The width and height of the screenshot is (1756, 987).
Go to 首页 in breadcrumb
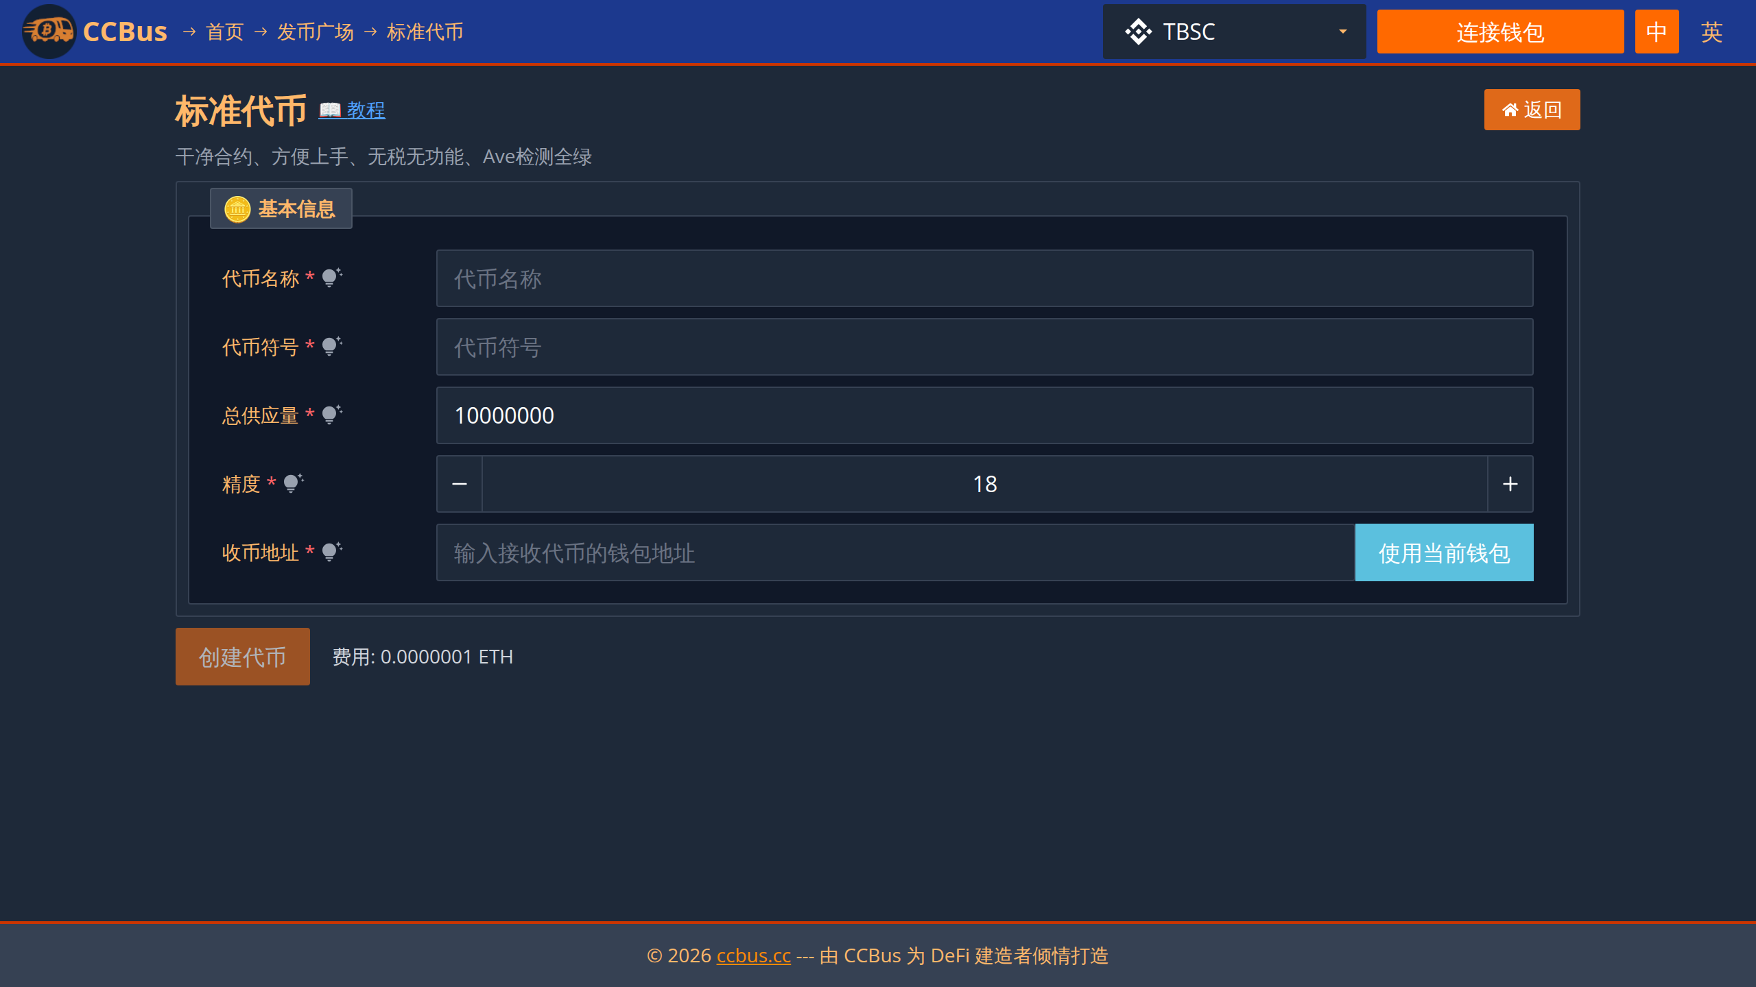(224, 32)
